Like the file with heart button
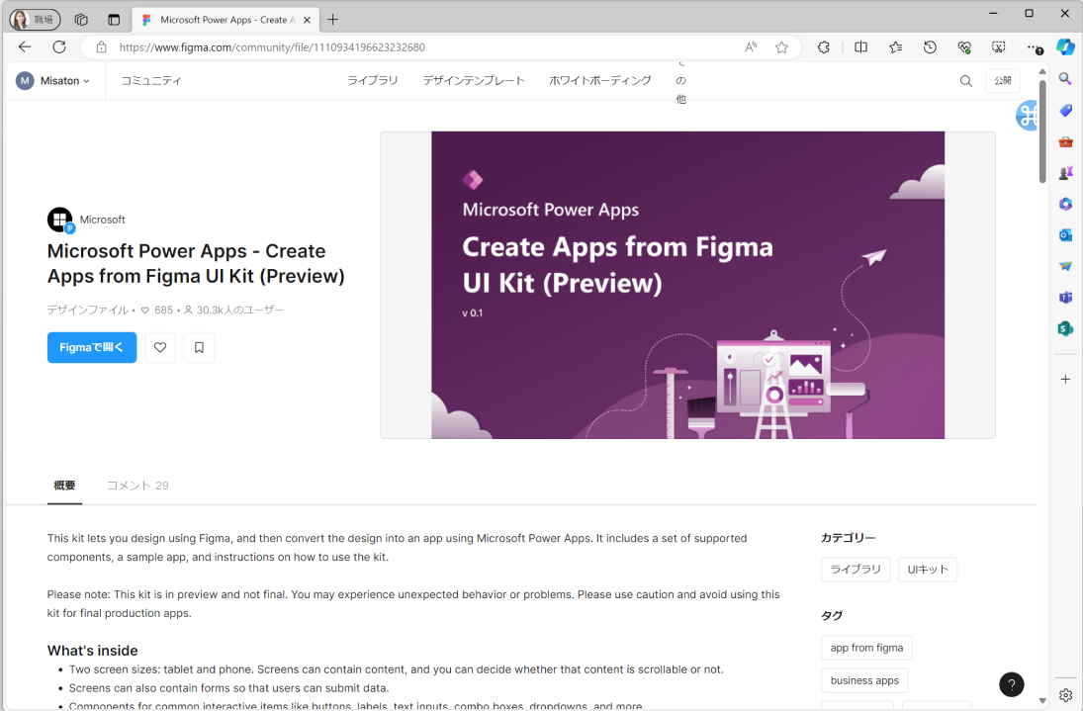The height and width of the screenshot is (711, 1083). [x=160, y=347]
